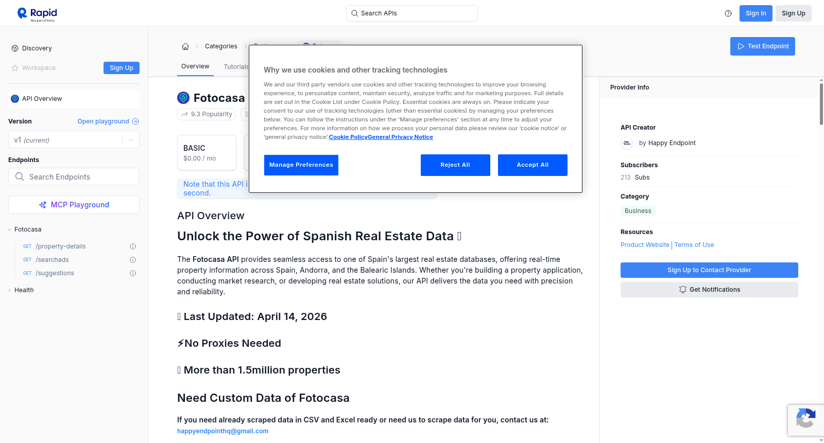Click the popularity trend icon
This screenshot has height=443, width=824.
point(184,114)
